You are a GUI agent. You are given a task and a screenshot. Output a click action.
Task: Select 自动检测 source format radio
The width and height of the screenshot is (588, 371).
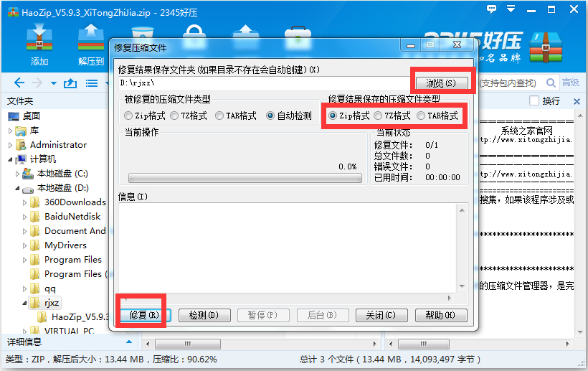click(x=270, y=116)
